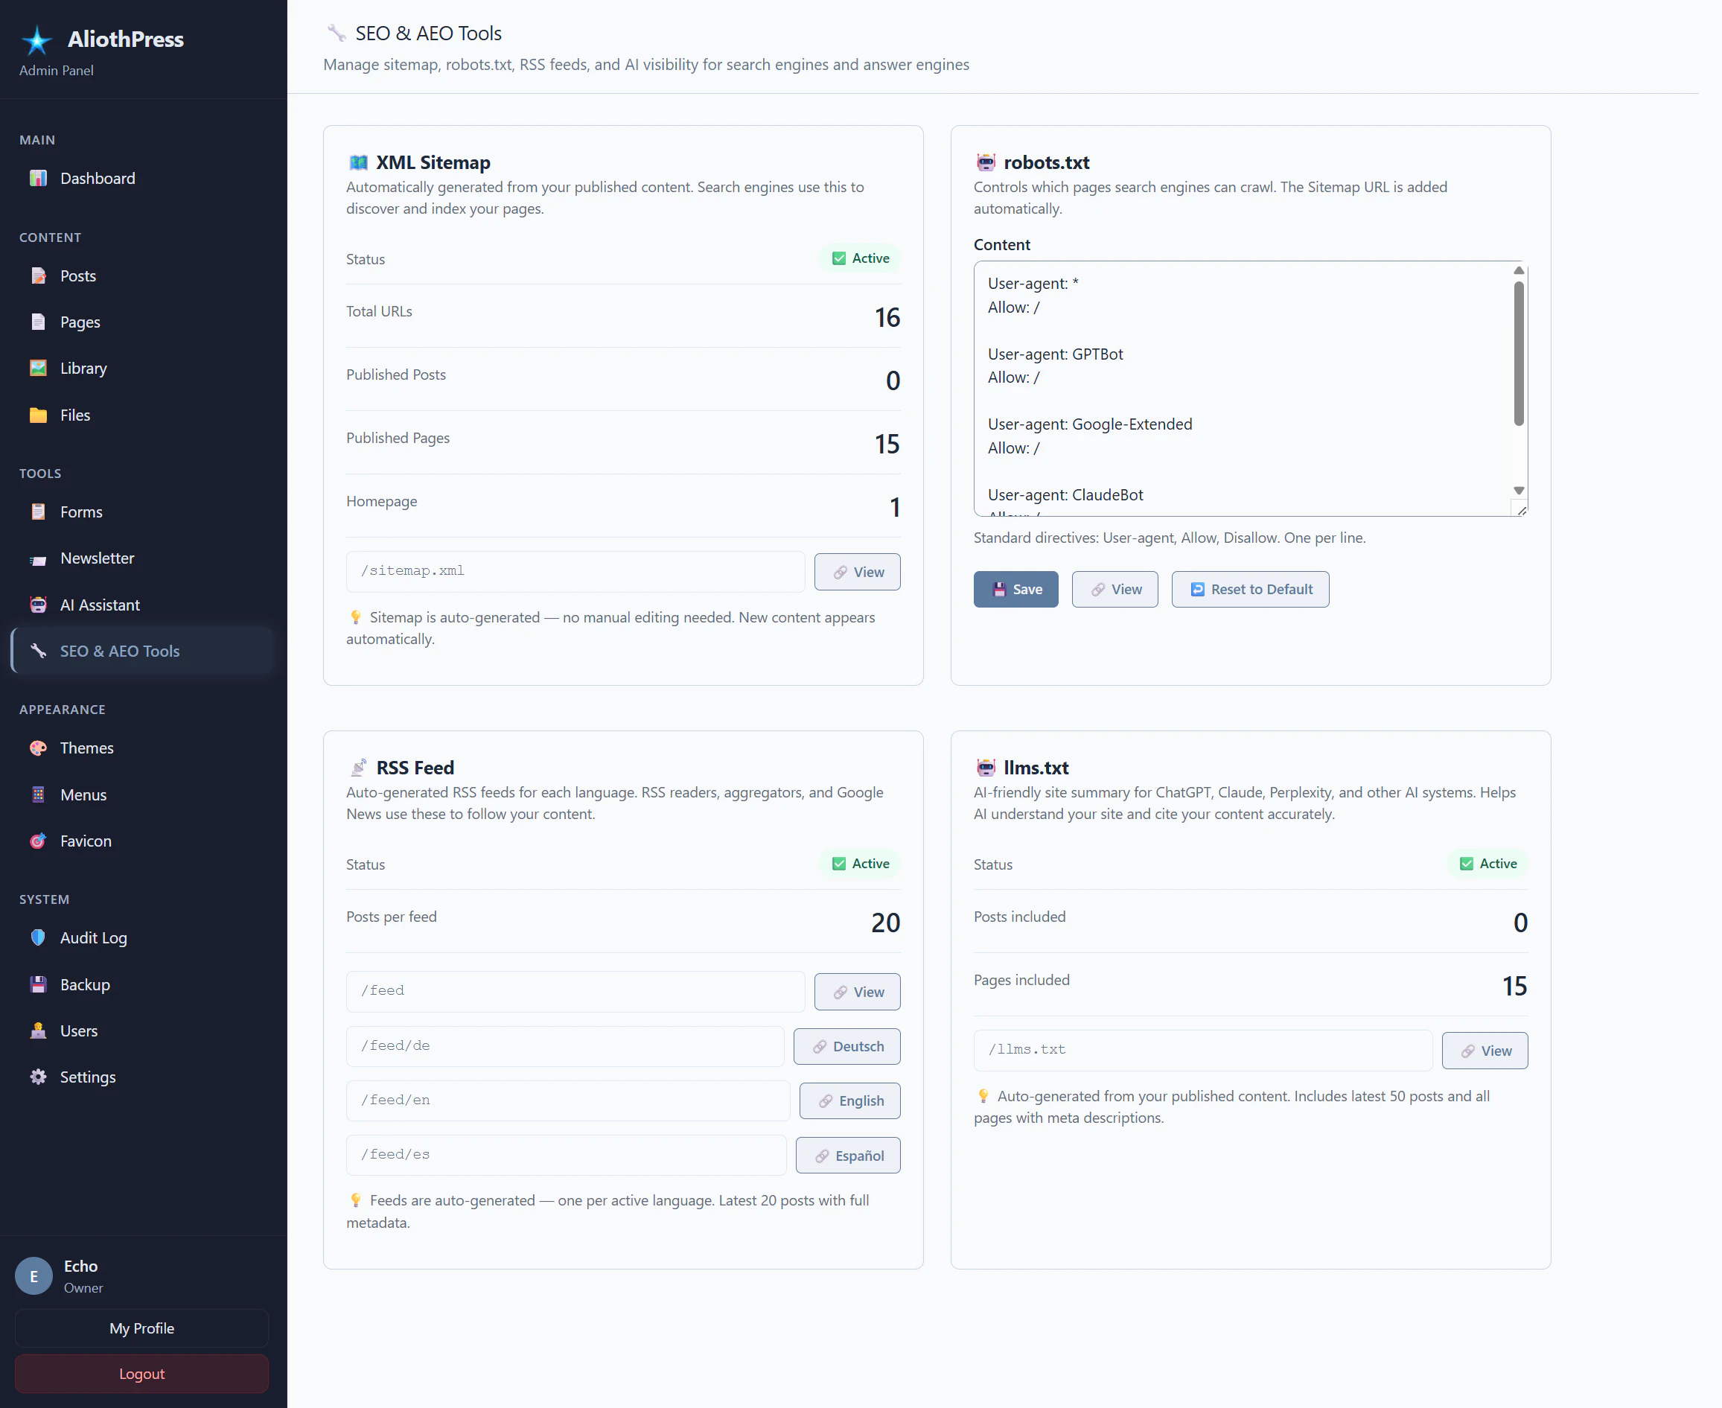The width and height of the screenshot is (1722, 1408).
Task: Select the Library icon in sidebar
Action: coord(39,369)
